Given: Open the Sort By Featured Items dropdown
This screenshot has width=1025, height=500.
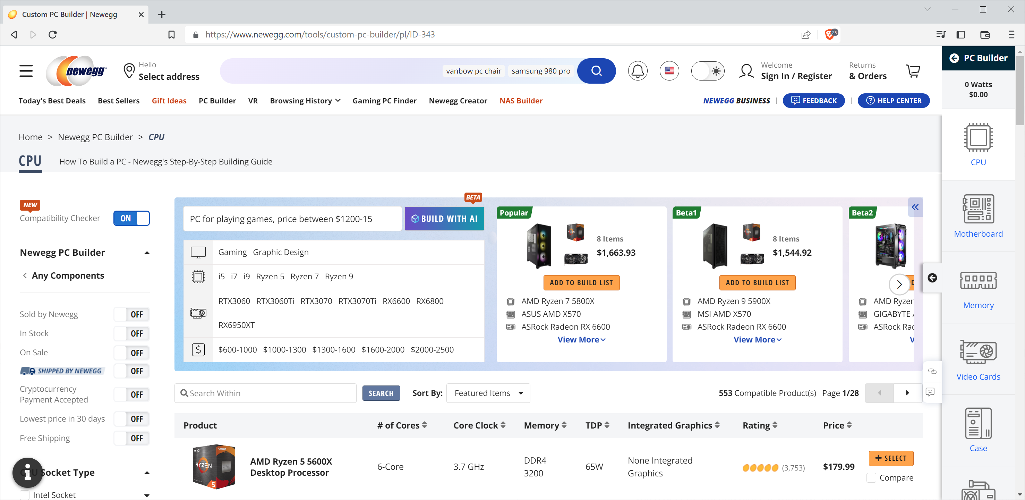Looking at the screenshot, I should click(488, 393).
